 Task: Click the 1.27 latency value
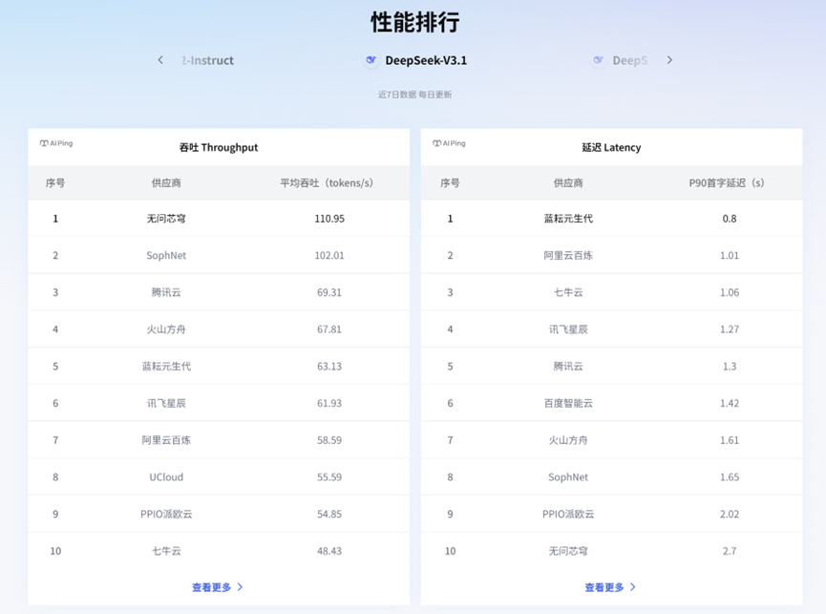(x=730, y=329)
